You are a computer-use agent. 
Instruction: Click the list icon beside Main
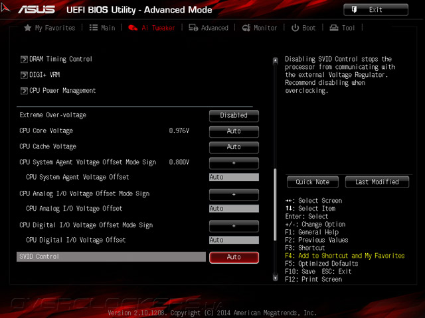click(94, 28)
